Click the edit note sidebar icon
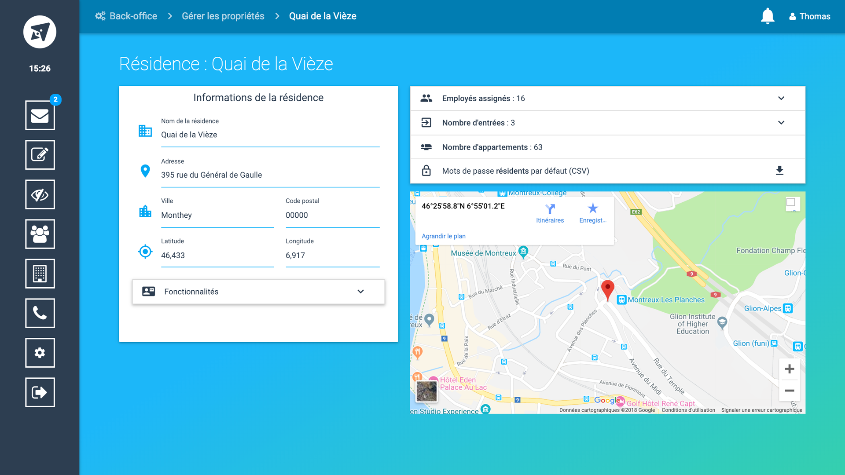This screenshot has height=475, width=845. point(40,155)
